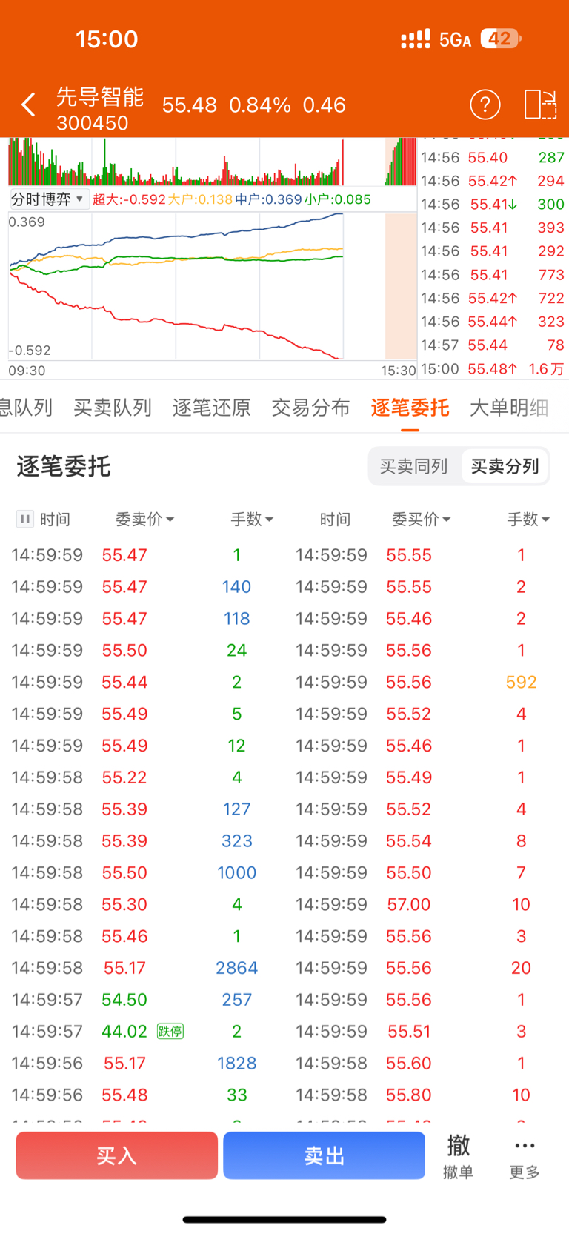Tap sell order 55.17 with 2864 lots
Screen dimensions: 569x1234
[x=143, y=967]
